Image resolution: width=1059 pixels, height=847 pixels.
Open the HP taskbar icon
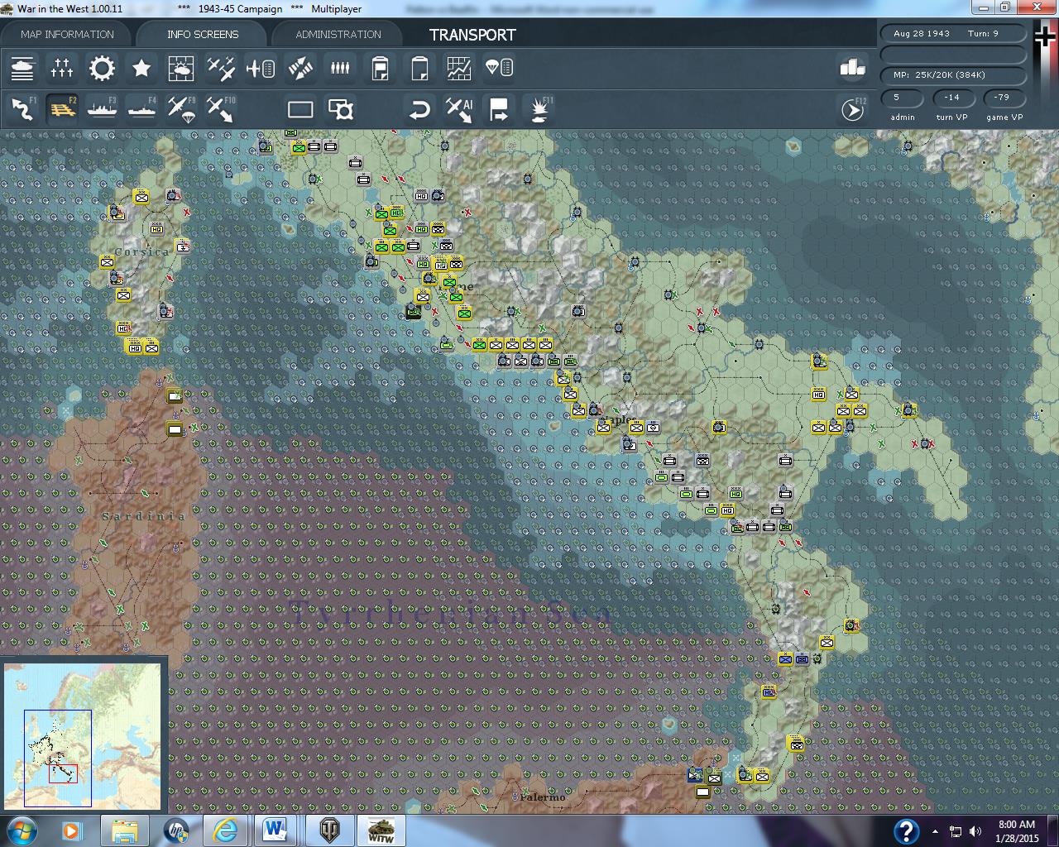click(x=175, y=830)
